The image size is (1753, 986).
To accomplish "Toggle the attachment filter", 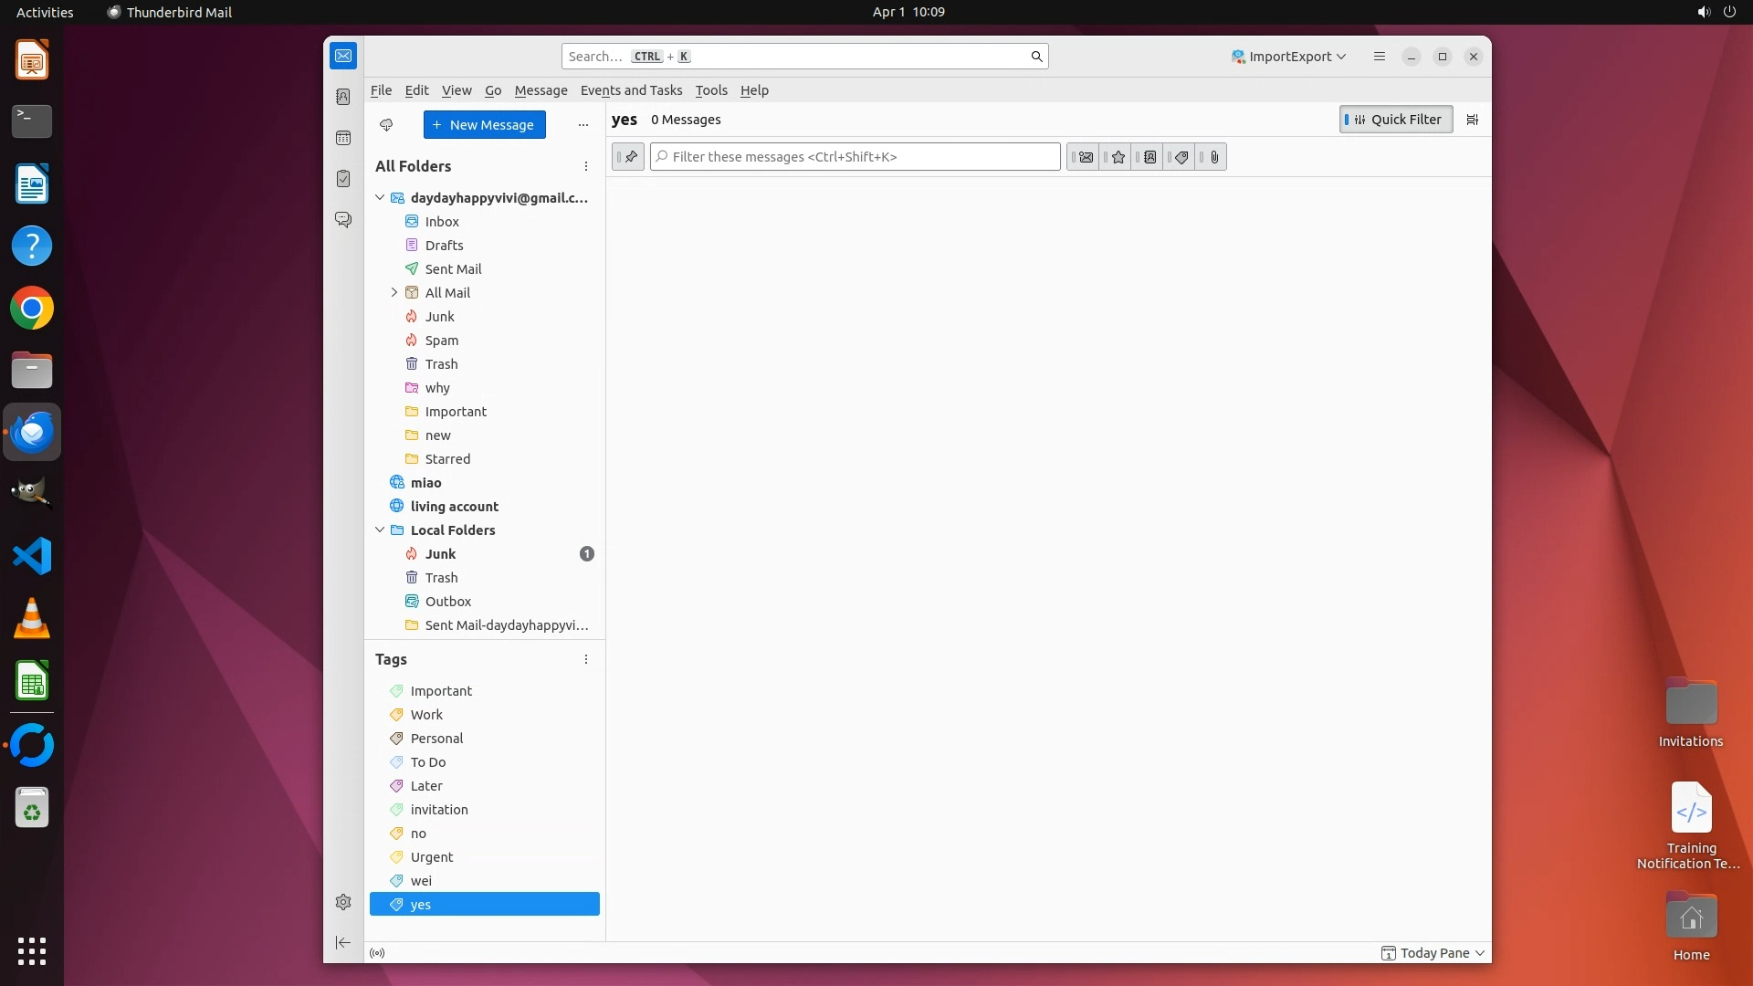I will (x=1213, y=157).
